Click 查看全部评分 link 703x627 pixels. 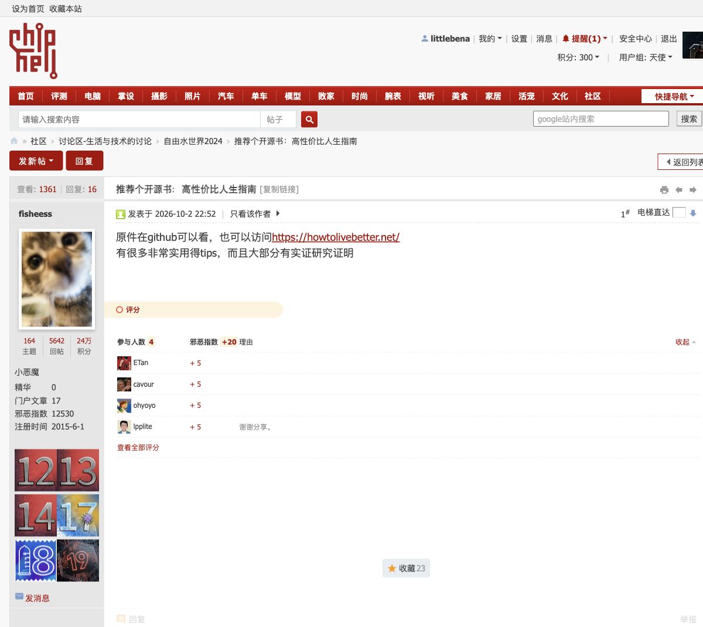138,448
